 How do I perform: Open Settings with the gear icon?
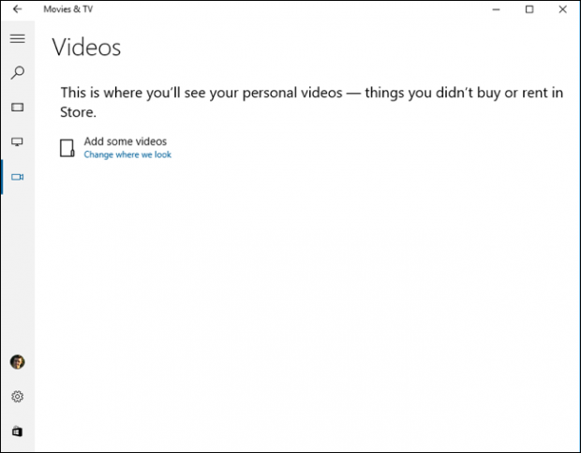pos(17,397)
